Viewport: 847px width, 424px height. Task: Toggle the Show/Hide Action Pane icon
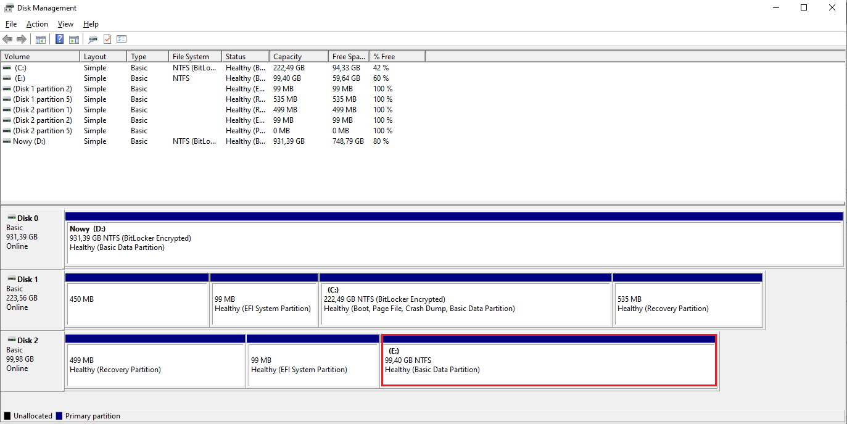(74, 39)
